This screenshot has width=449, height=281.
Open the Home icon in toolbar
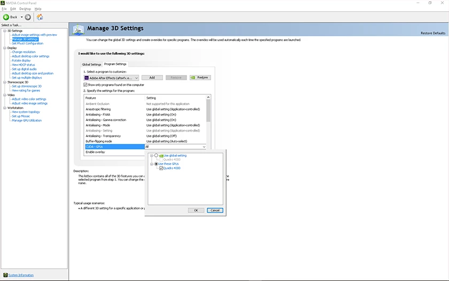tap(40, 17)
